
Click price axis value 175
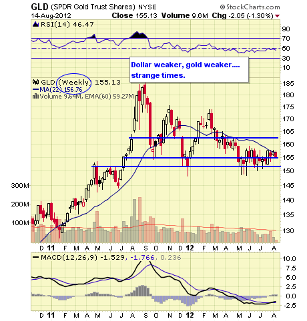(288, 107)
